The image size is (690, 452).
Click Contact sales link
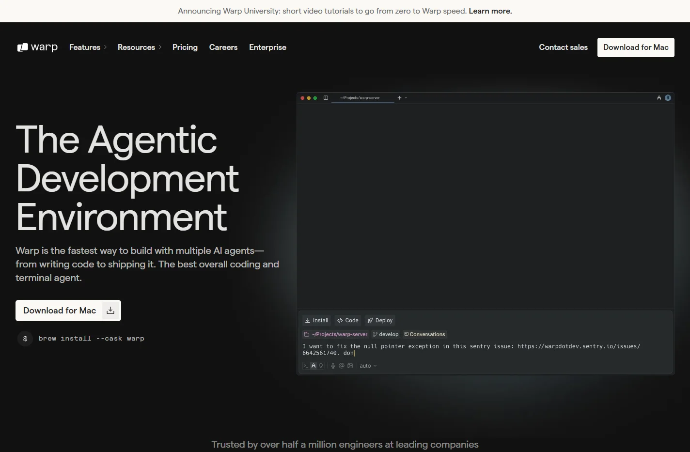click(x=563, y=47)
